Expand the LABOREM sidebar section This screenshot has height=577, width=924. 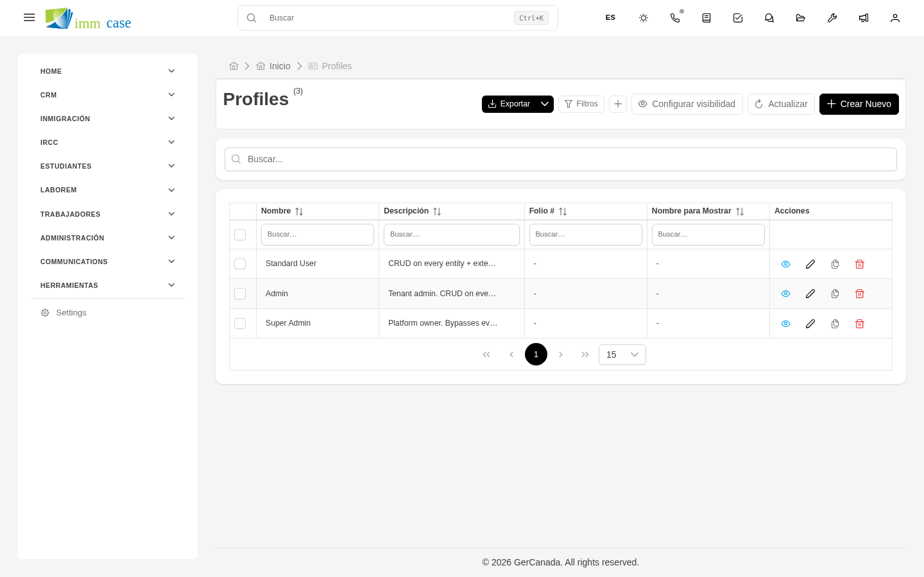(x=108, y=190)
